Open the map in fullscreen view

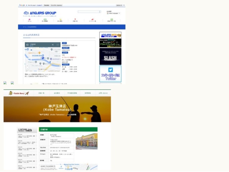[58, 45]
